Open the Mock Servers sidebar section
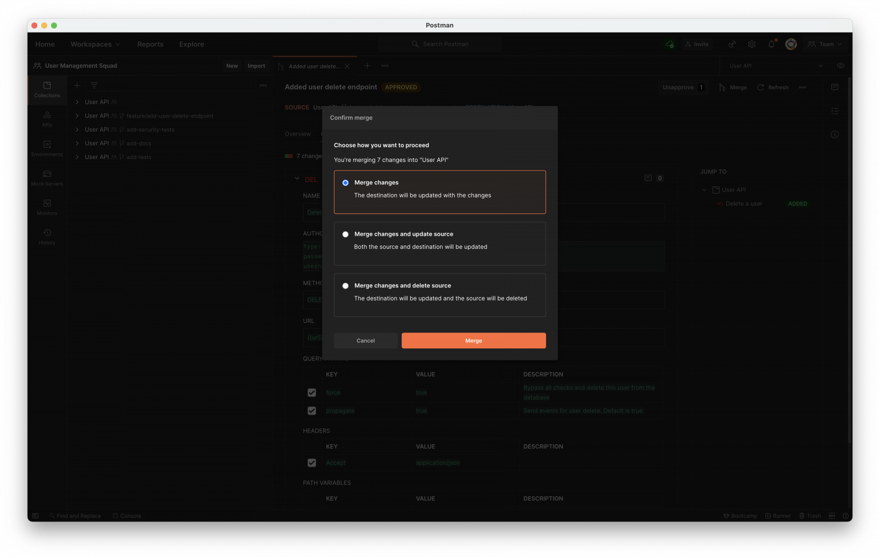Viewport: 880px width, 558px height. 47,178
